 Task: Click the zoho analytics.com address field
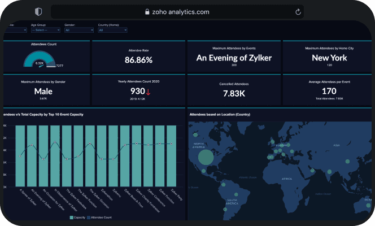point(177,12)
